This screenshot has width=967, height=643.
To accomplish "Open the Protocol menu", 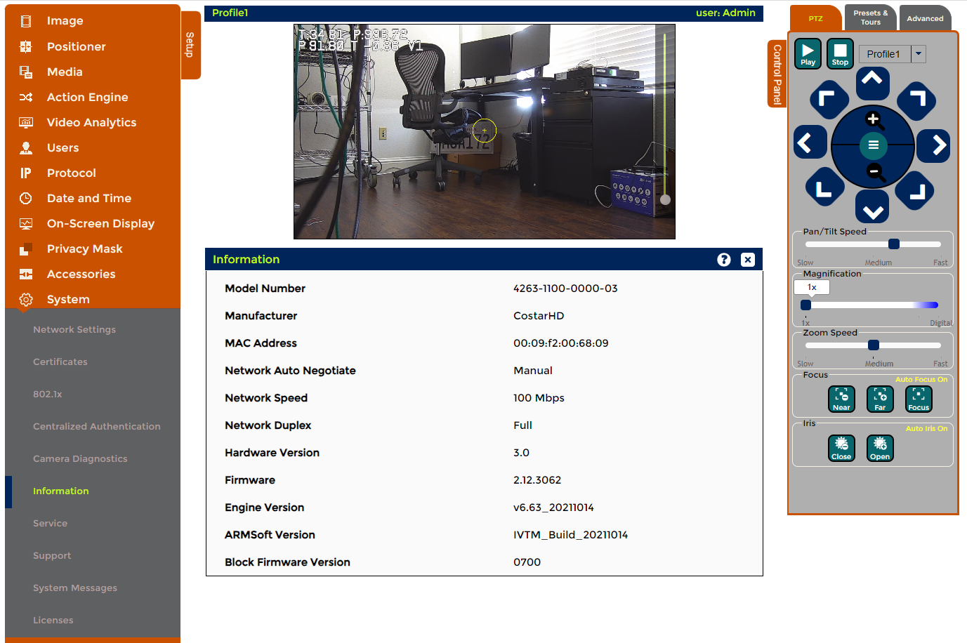I will (x=71, y=173).
